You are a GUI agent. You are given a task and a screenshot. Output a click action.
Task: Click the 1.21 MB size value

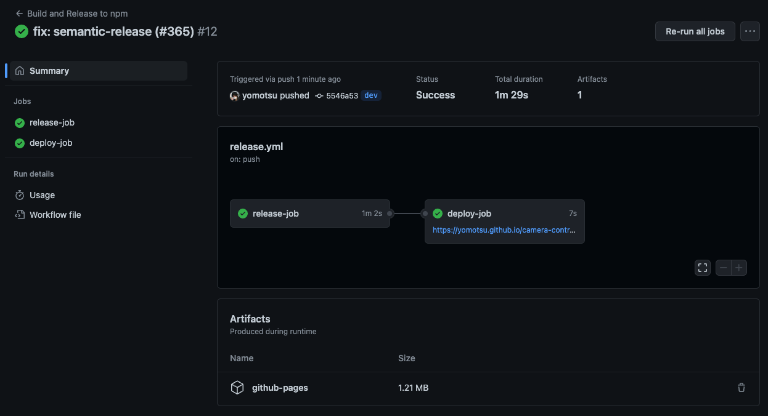pos(413,388)
